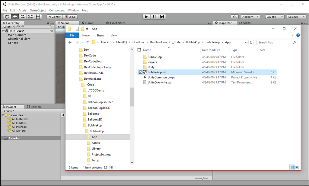309x186 pixels.
Task: Switch to the Console tab
Action: coord(34,107)
